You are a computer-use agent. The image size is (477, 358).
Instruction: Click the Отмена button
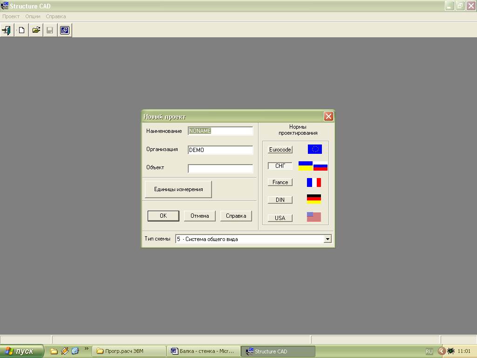[x=199, y=216]
